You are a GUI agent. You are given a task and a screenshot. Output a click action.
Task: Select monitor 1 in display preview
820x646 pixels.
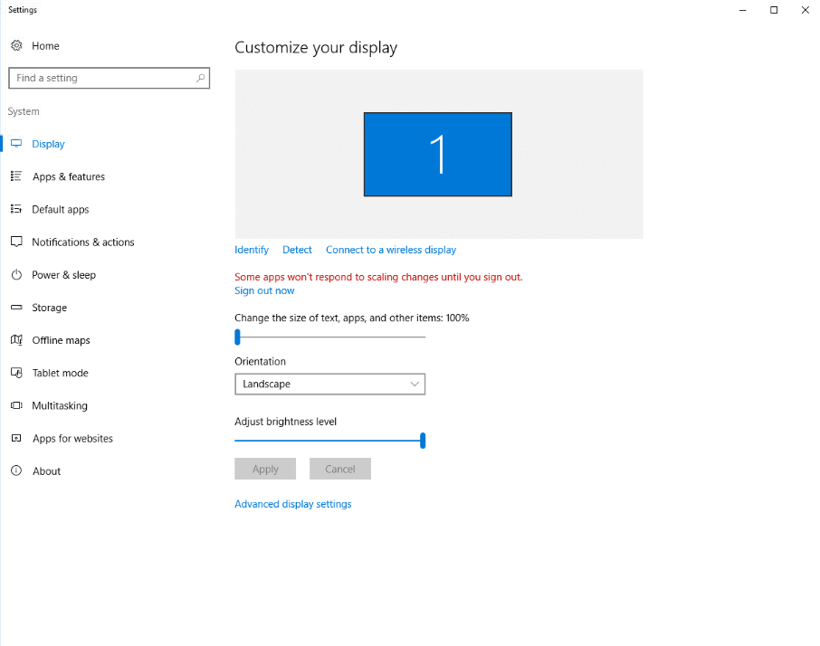click(438, 154)
